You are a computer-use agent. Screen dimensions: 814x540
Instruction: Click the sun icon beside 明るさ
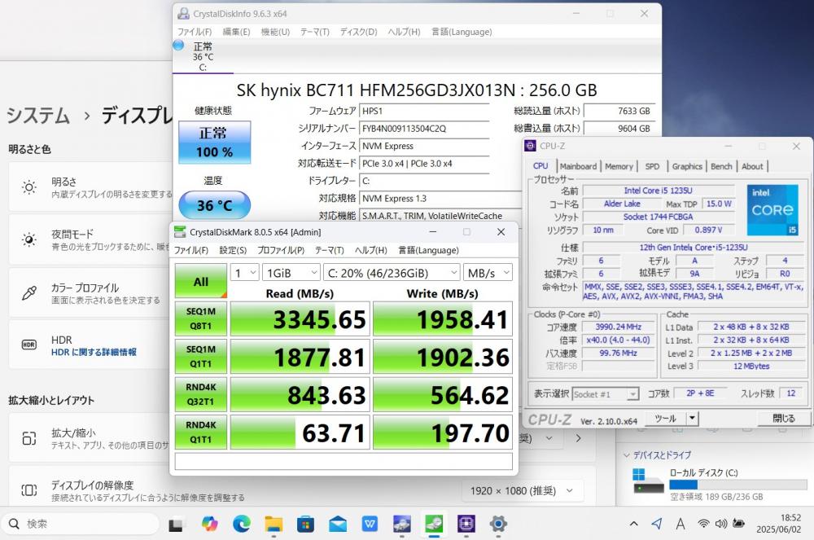(x=29, y=187)
